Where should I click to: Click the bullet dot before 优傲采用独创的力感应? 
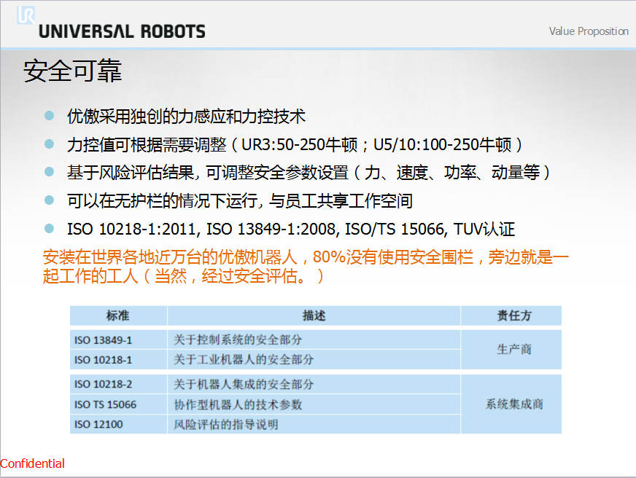pyautogui.click(x=50, y=115)
